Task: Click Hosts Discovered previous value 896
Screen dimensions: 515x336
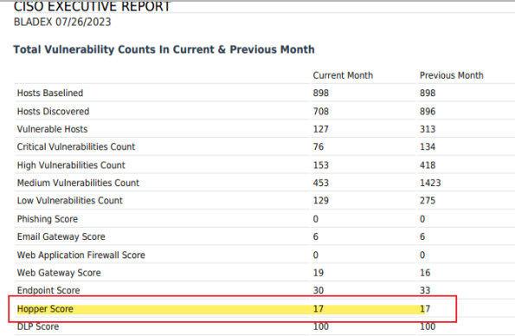Action: coord(428,112)
